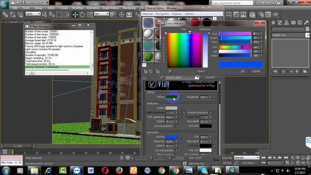This screenshot has height=175, width=311.
Task: Open the Modify command panel tab
Action: (x=280, y=23)
